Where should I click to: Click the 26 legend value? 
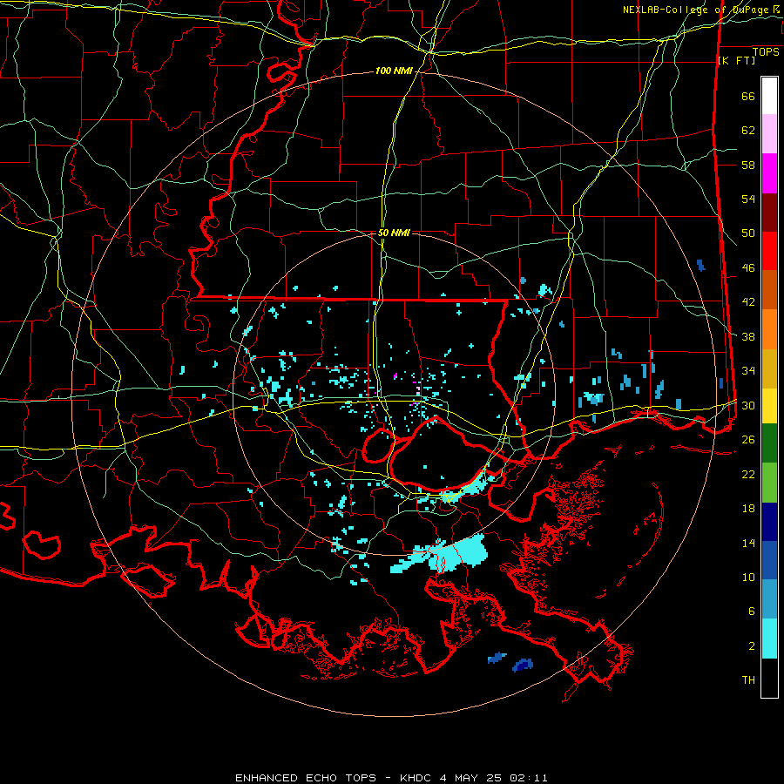(x=748, y=440)
